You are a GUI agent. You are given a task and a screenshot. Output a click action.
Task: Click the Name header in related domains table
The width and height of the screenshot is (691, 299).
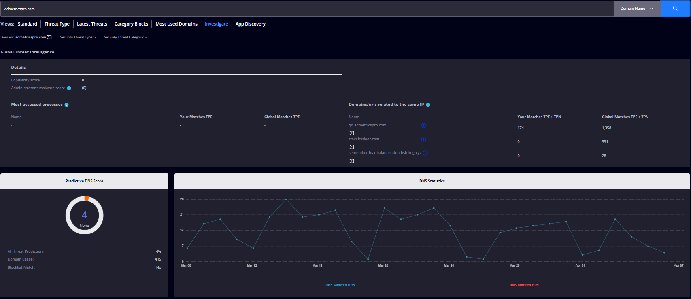click(354, 117)
